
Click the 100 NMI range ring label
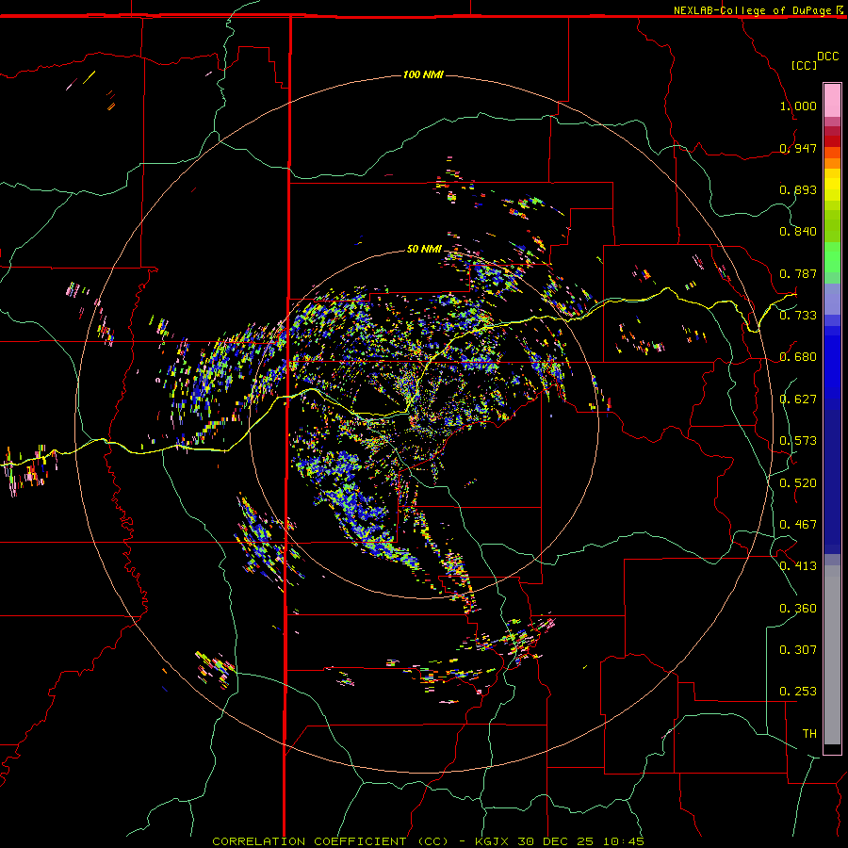point(423,74)
